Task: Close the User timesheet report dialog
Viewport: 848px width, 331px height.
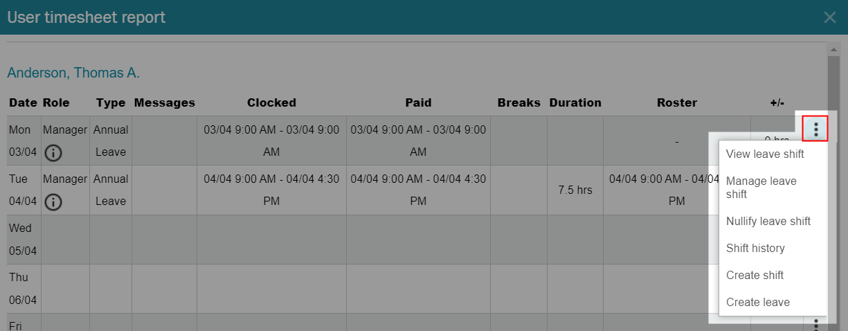Action: click(829, 17)
